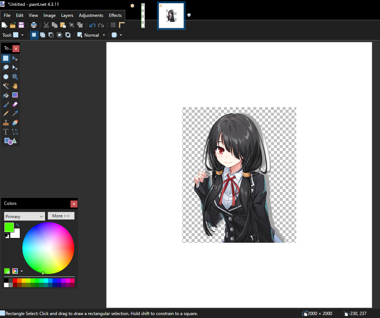The height and width of the screenshot is (318, 380).
Task: Select the Pencil tool
Action: pyautogui.click(x=6, y=113)
